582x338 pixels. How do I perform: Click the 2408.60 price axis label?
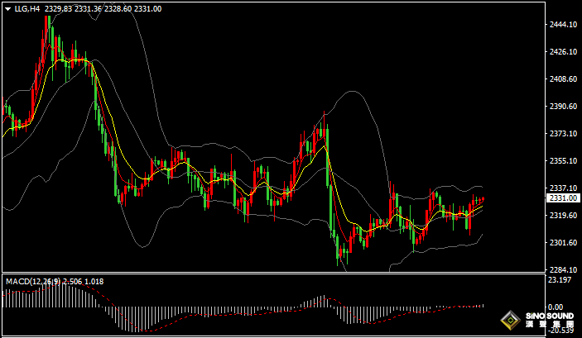563,79
